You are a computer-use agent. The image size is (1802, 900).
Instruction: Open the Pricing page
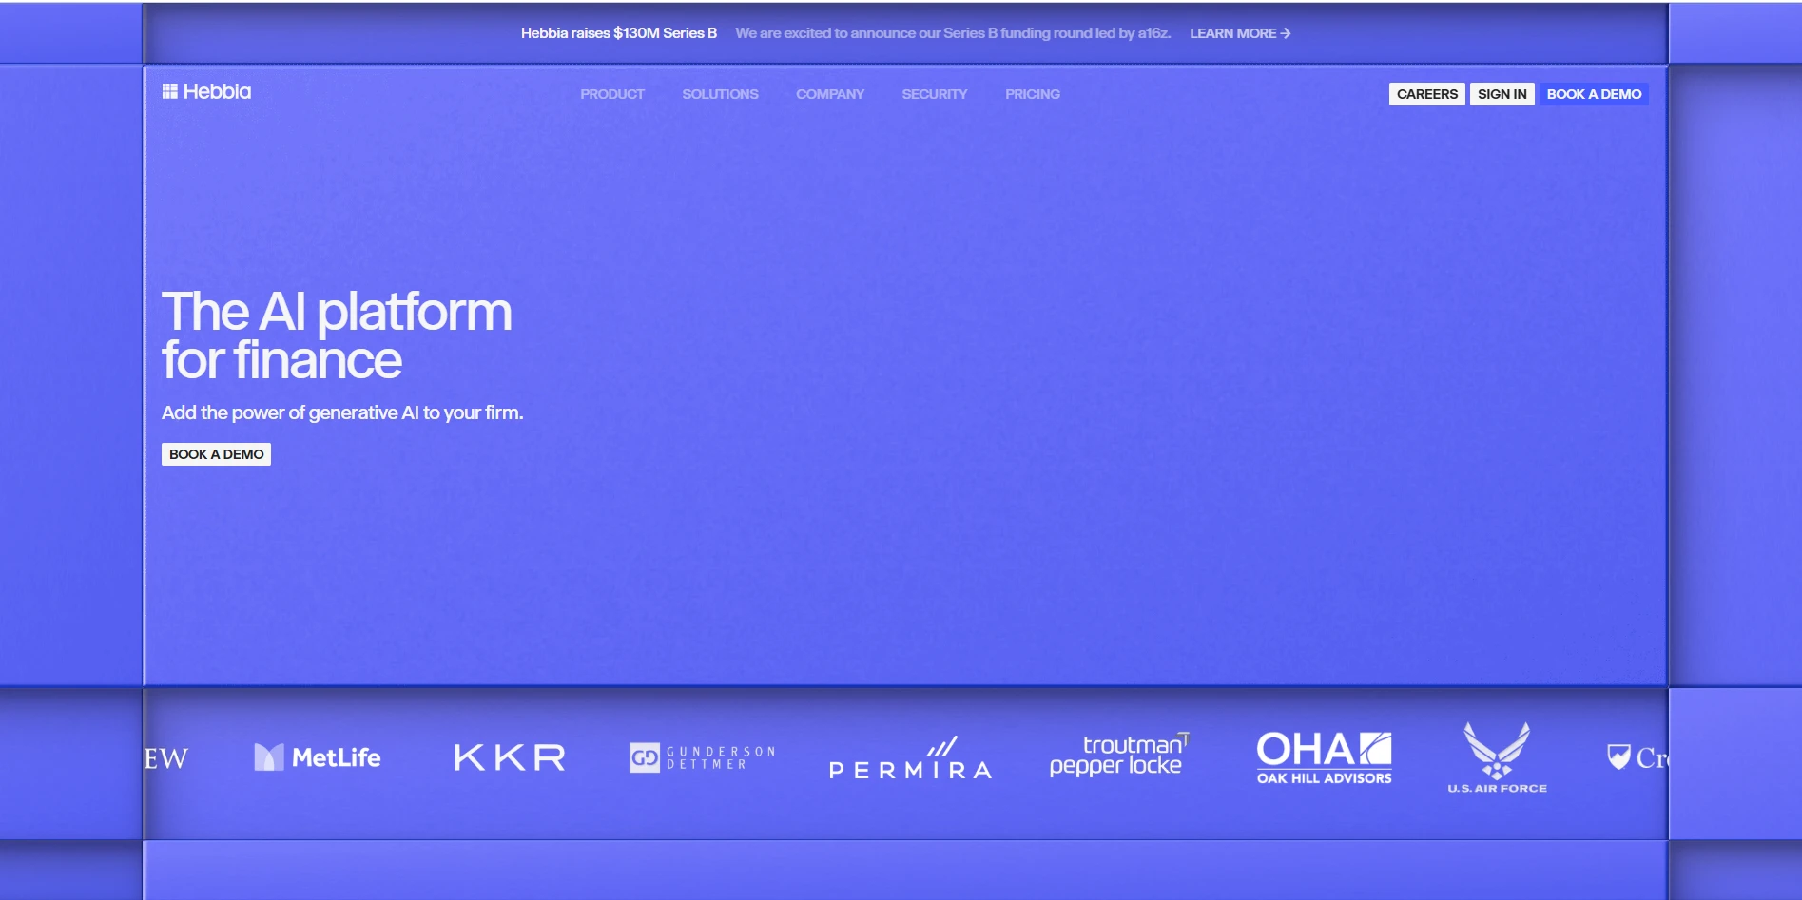click(1032, 94)
